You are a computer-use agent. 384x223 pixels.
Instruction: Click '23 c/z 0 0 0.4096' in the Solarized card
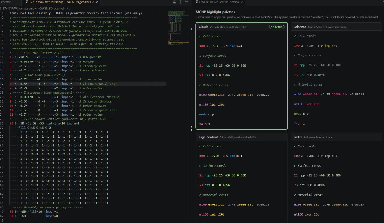coord(309,75)
